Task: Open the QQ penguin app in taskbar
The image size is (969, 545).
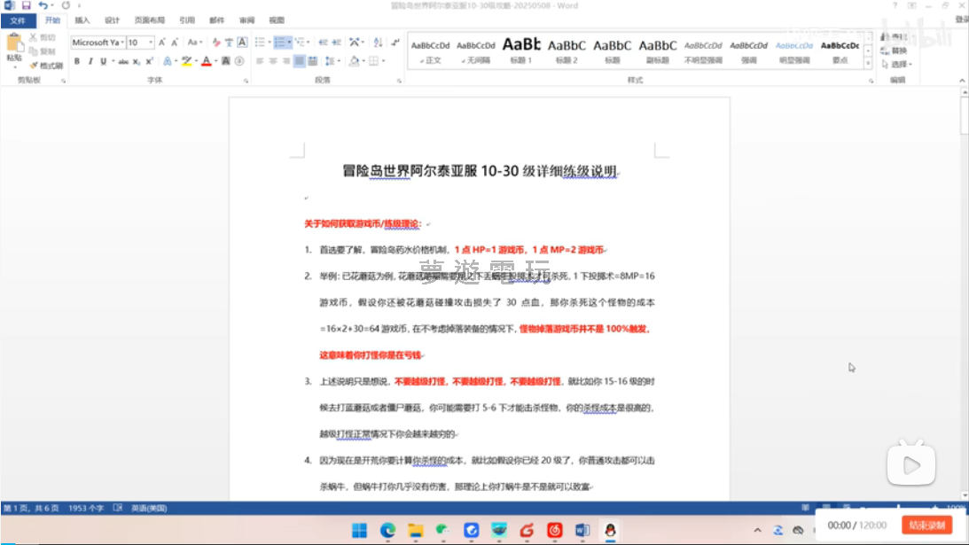Action: (609, 530)
